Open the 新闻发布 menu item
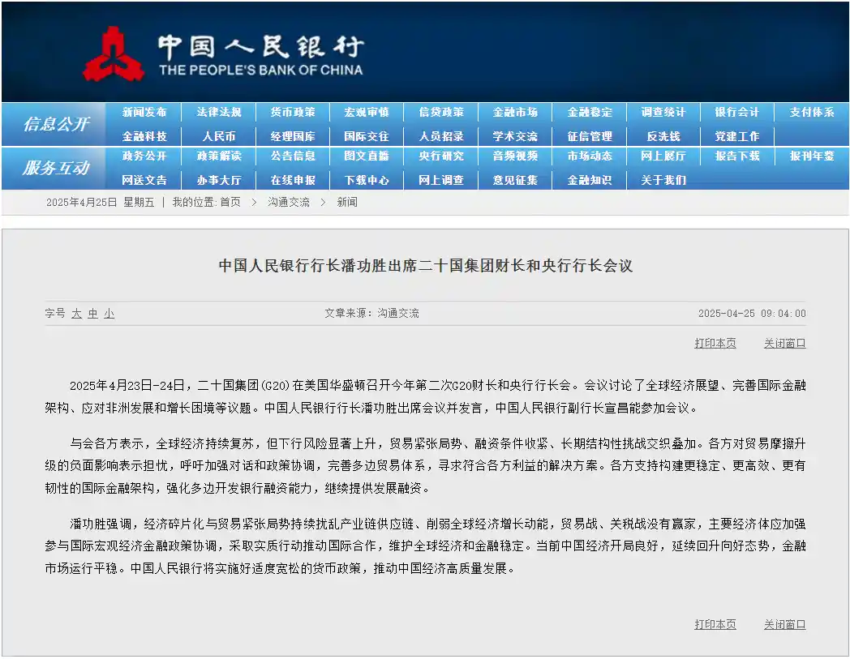The width and height of the screenshot is (850, 659). point(144,112)
